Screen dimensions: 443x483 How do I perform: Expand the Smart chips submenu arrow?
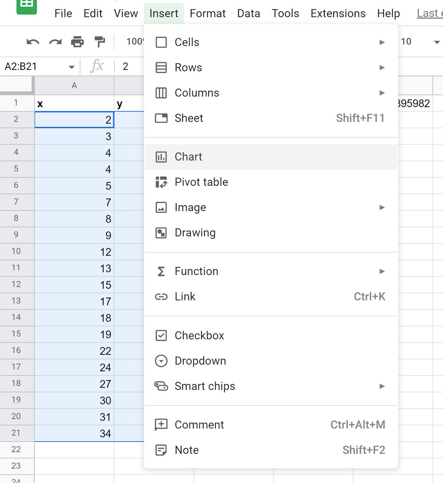382,386
